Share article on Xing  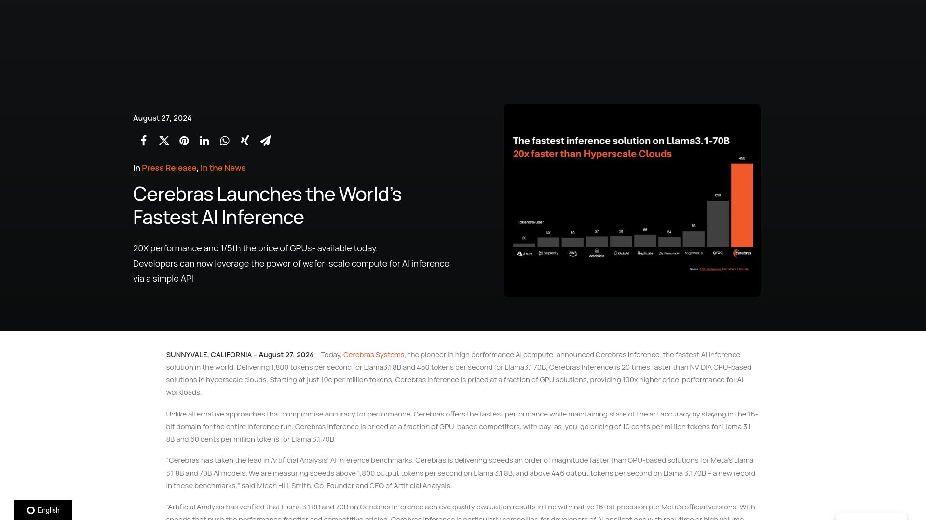(245, 141)
